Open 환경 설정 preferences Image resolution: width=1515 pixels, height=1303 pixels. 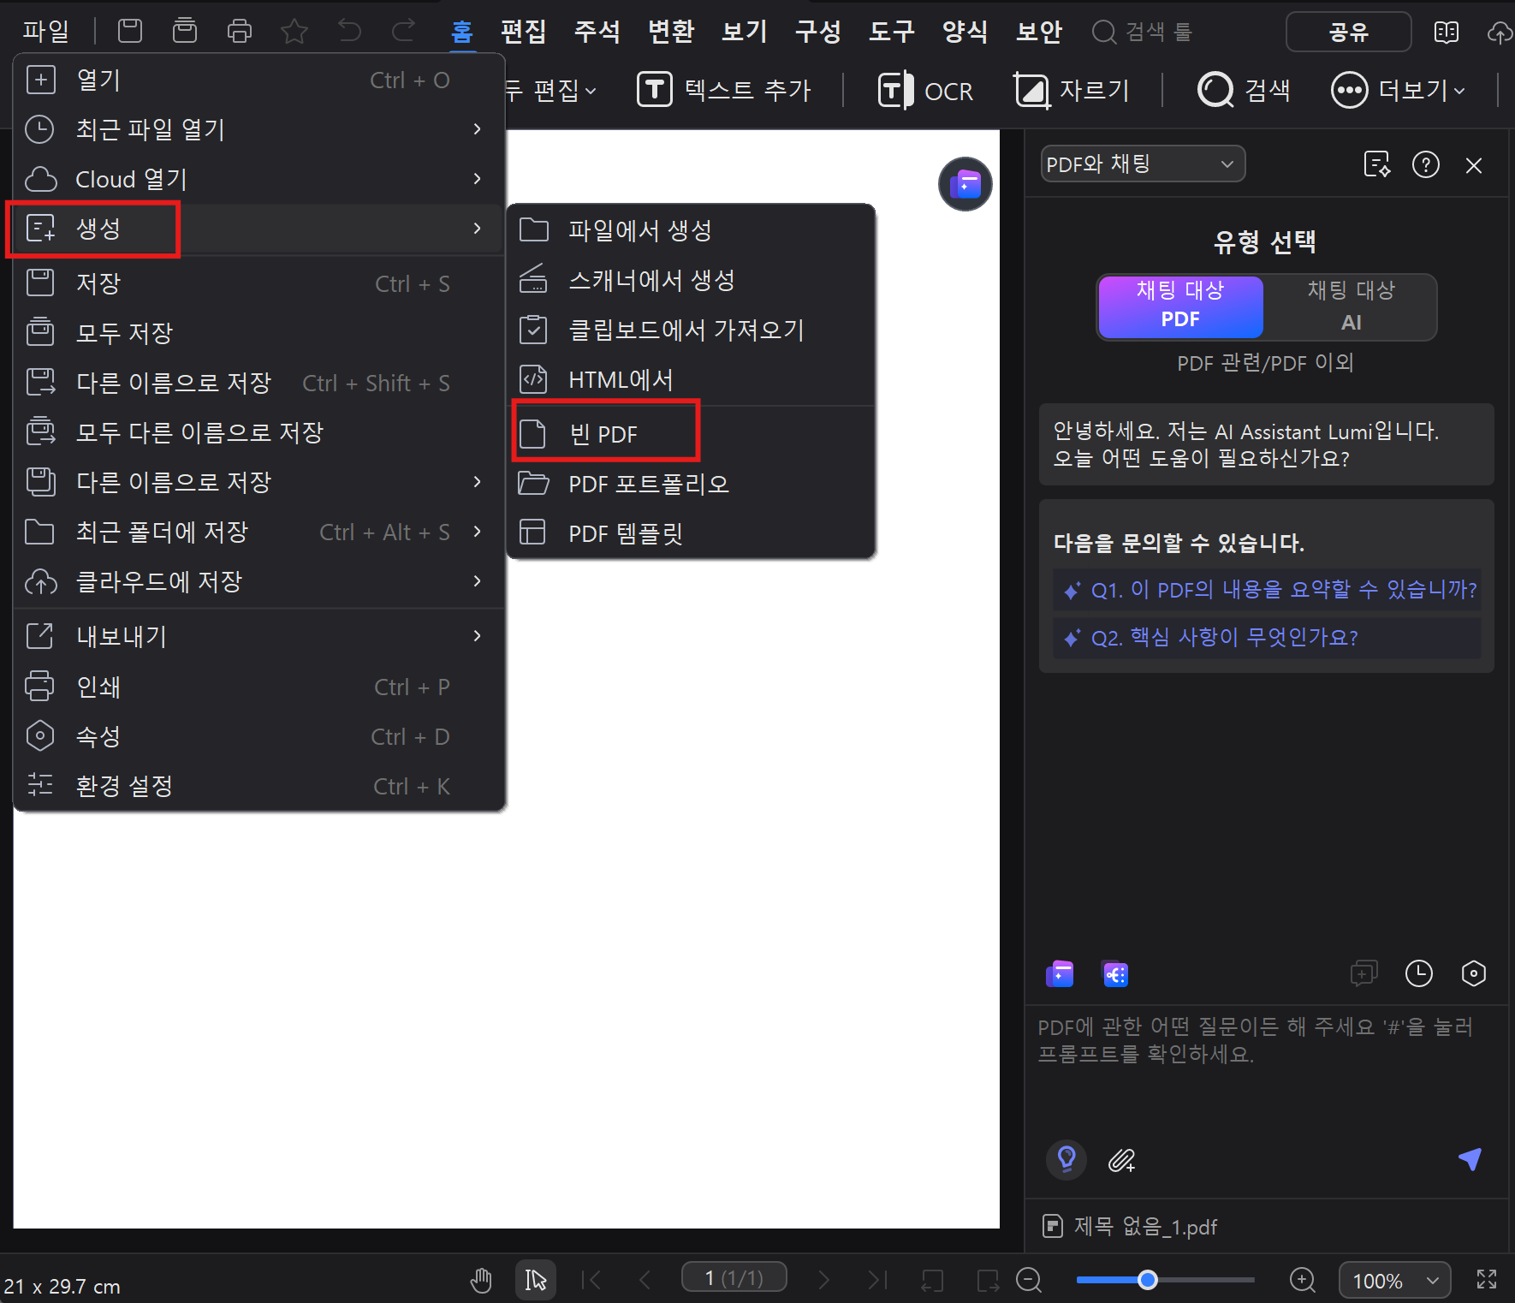pyautogui.click(x=258, y=785)
